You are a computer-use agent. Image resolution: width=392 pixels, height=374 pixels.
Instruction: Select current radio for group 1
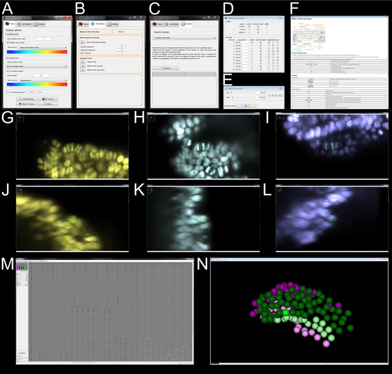pyautogui.click(x=252, y=42)
